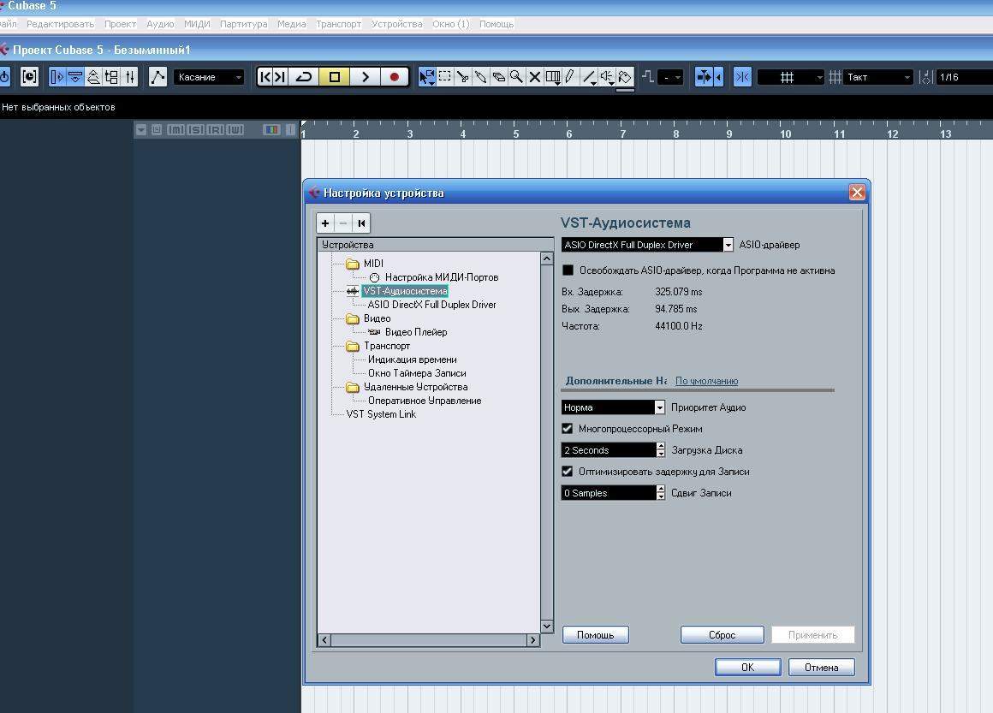
Task: Toggle the Cycle loop button
Action: pyautogui.click(x=304, y=77)
